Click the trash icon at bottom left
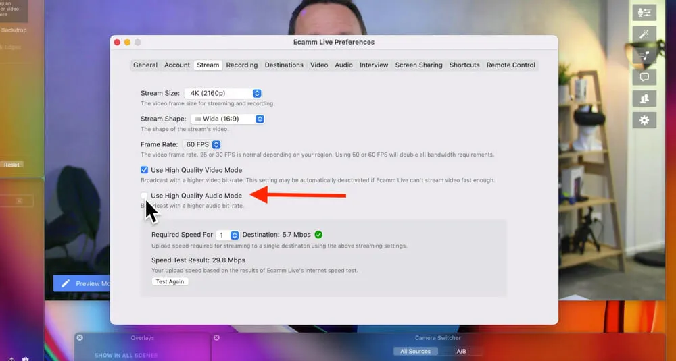The width and height of the screenshot is (676, 361). click(25, 359)
